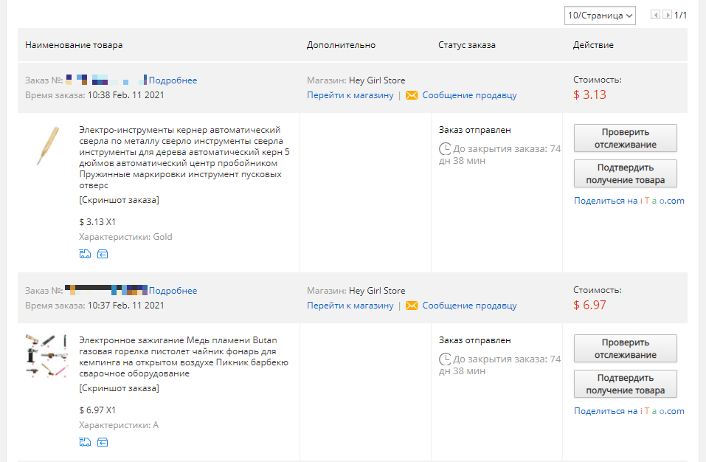Click return box icon under item A

[x=103, y=442]
